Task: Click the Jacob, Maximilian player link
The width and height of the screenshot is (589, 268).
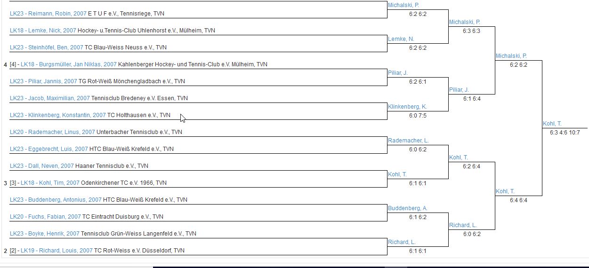Action: coord(49,98)
